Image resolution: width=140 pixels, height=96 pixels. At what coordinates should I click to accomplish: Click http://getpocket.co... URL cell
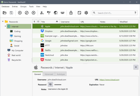coord(89,60)
